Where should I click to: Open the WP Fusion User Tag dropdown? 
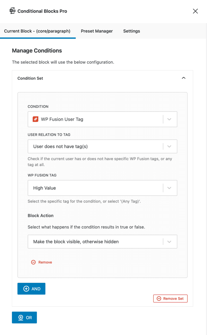[102, 119]
